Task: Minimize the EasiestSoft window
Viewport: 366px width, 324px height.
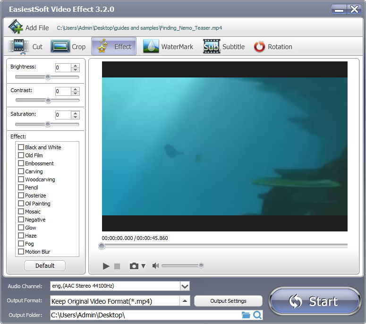Action: coord(339,9)
